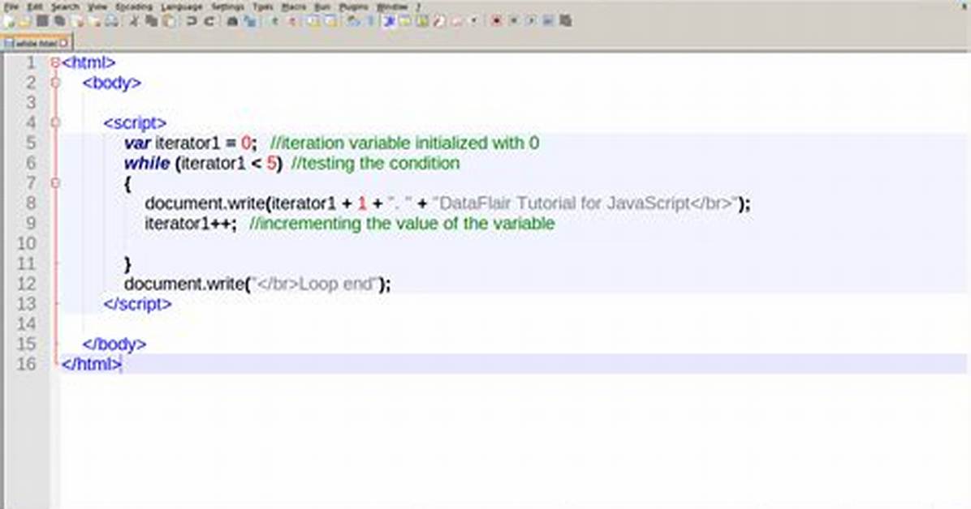The height and width of the screenshot is (509, 971).
Task: Toggle Show All Characters toolbar icon
Action: (x=369, y=21)
